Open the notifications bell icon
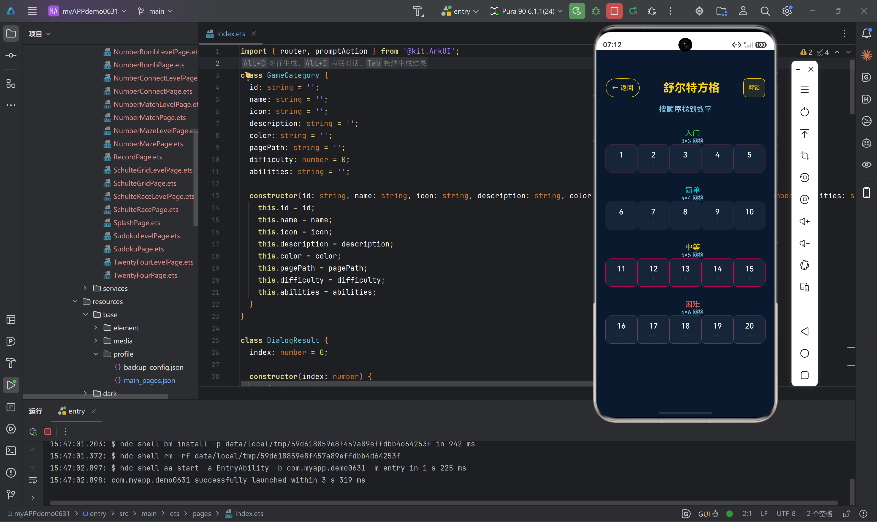This screenshot has height=522, width=877. point(866,33)
